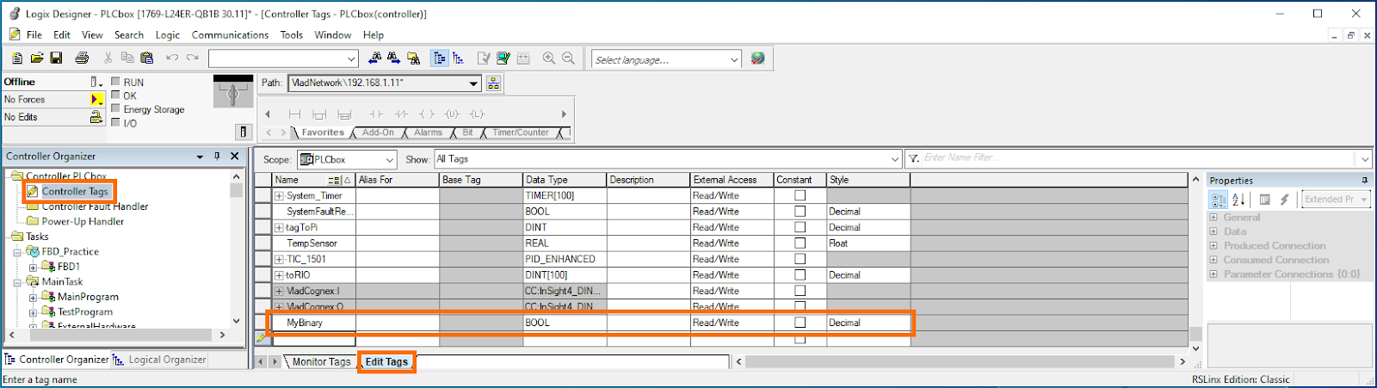Image resolution: width=1377 pixels, height=388 pixels.
Task: Click the tag grid horizontal scrollbar
Action: [x=960, y=361]
